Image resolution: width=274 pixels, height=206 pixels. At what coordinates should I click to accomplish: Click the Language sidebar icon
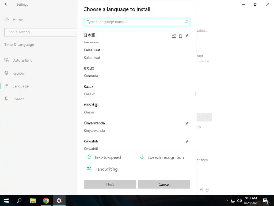coord(6,86)
